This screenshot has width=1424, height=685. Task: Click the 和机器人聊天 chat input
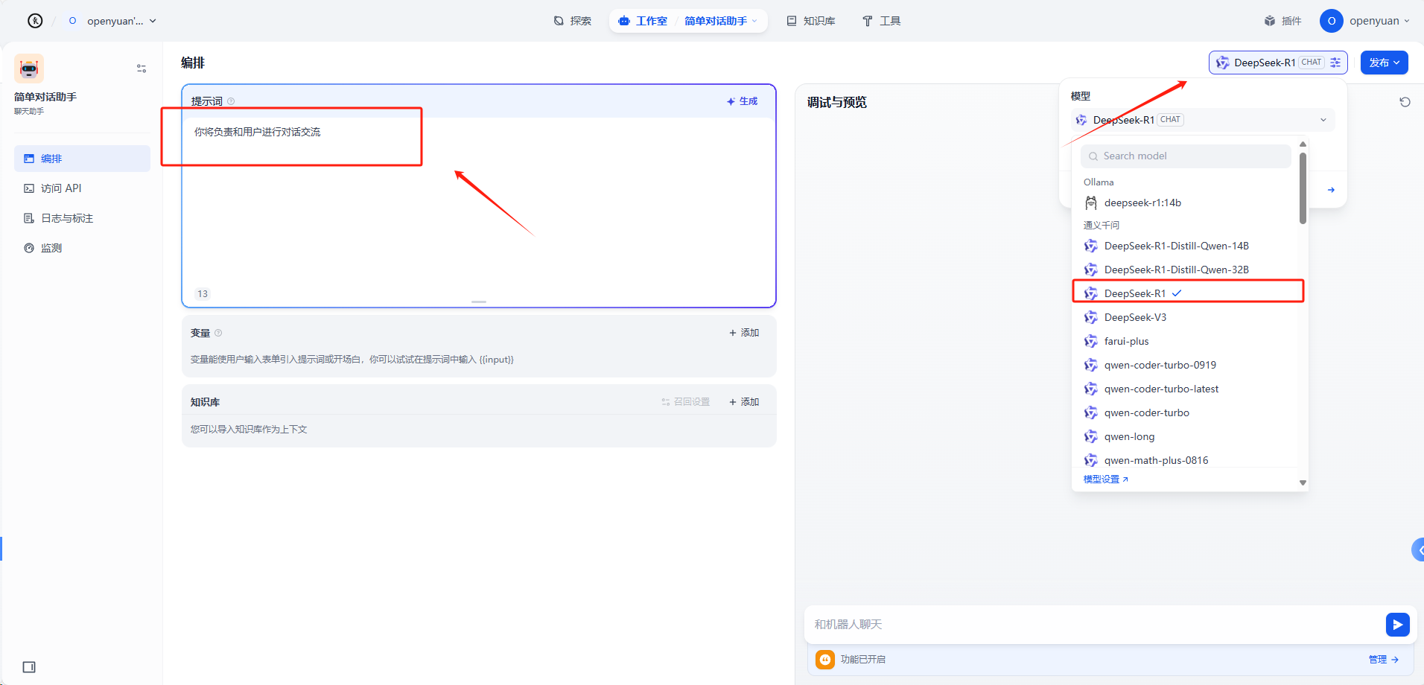(1095, 625)
